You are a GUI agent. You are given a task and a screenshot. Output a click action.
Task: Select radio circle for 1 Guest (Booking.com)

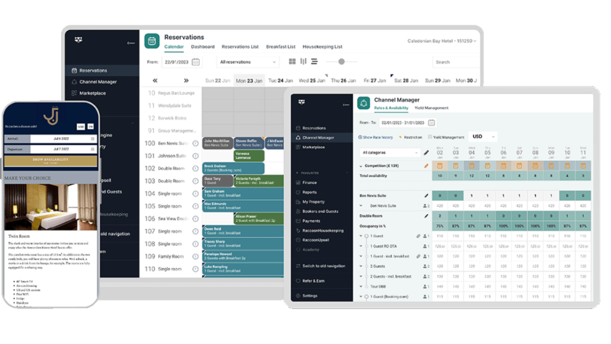tap(366, 297)
